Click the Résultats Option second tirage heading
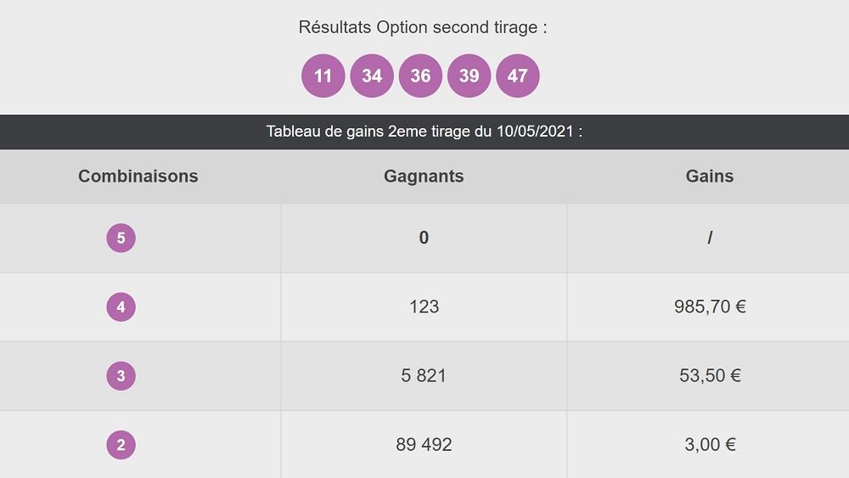The image size is (849, 478). 423,27
